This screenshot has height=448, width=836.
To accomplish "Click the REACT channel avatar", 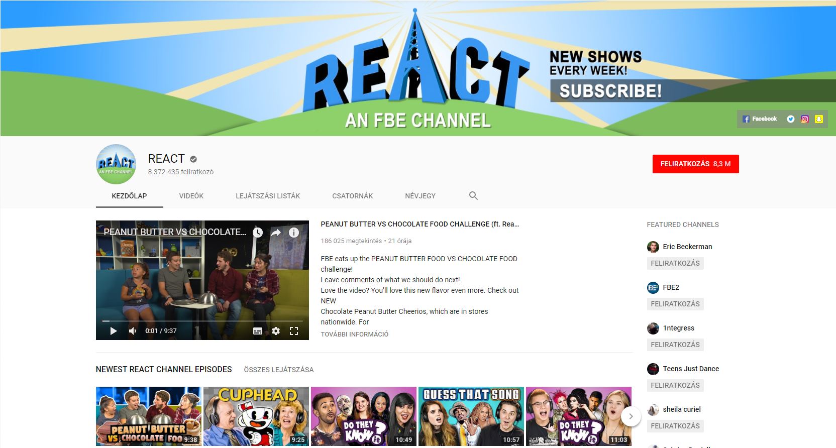I will point(116,164).
